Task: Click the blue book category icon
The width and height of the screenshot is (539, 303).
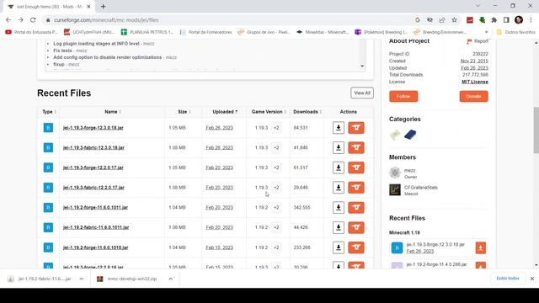Action: pos(410,135)
